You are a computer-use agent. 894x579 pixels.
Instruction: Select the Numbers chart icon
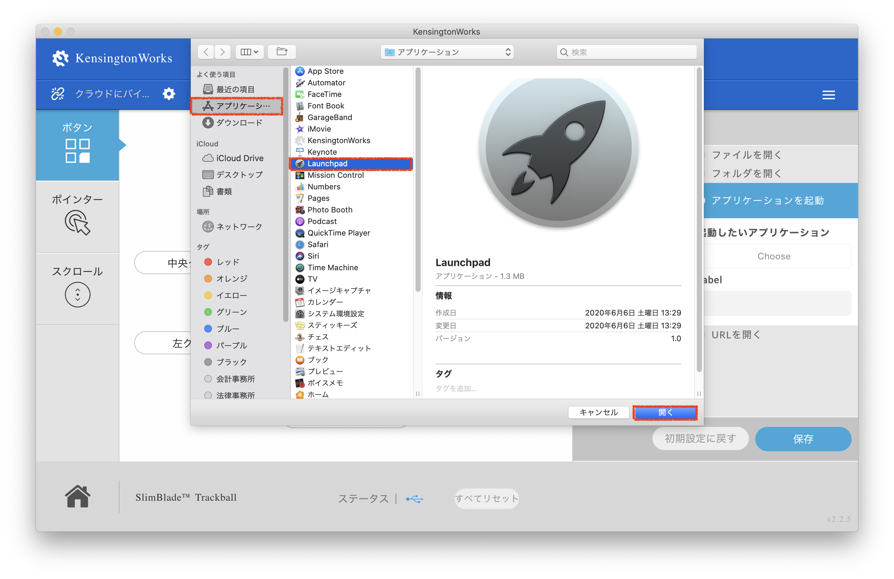click(x=299, y=186)
